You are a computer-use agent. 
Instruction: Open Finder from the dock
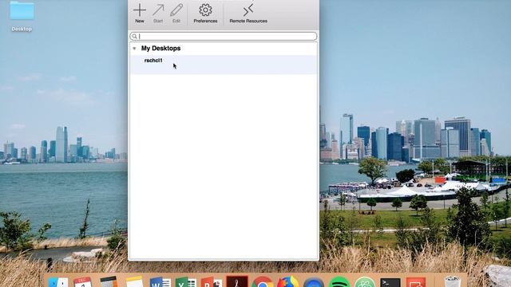58,282
